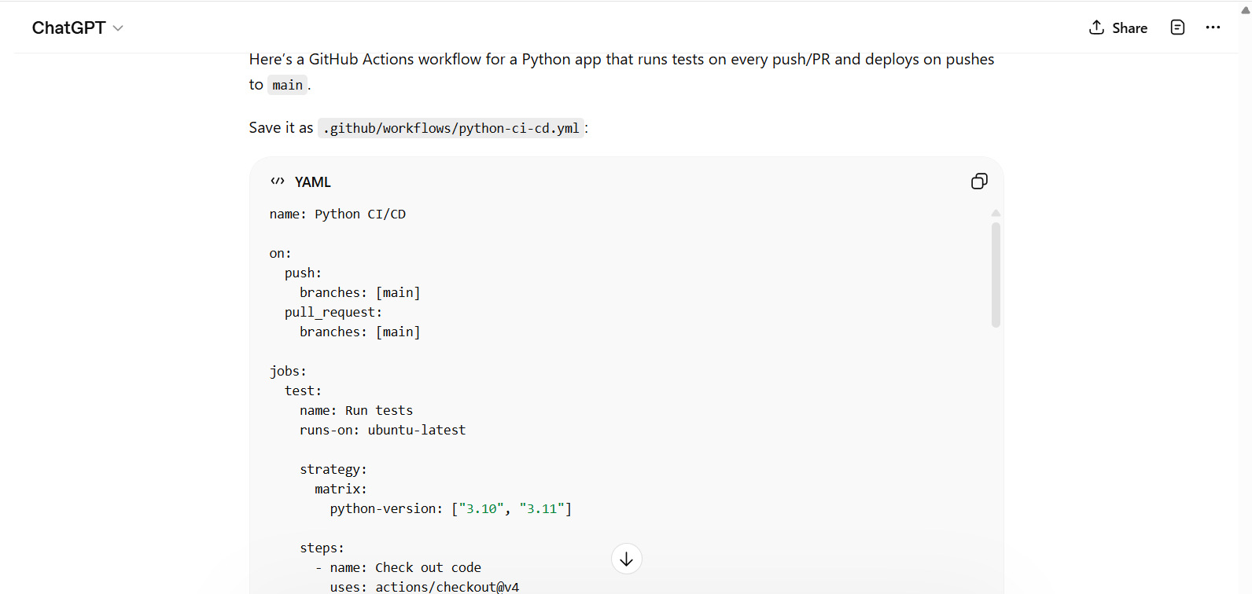Expand the chevron next to ChatGPT
This screenshot has width=1252, height=594.
(118, 28)
